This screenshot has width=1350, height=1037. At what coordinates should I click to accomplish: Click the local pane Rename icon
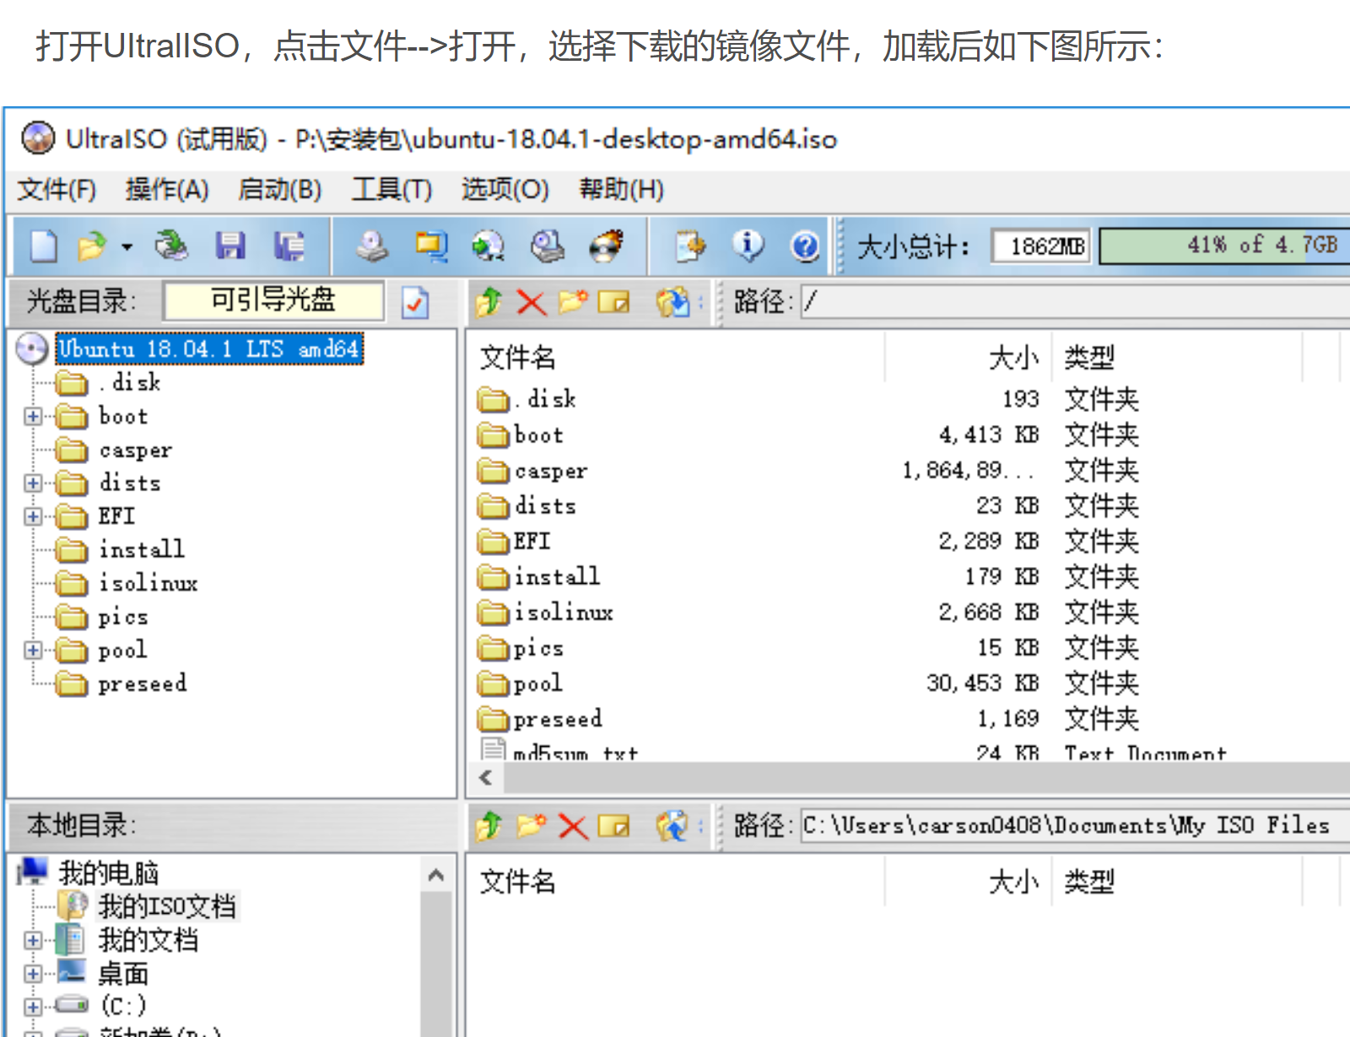coord(613,826)
